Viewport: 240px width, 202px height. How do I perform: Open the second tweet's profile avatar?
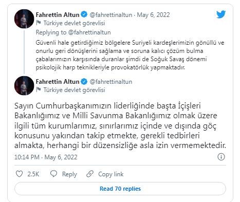pos(24,85)
